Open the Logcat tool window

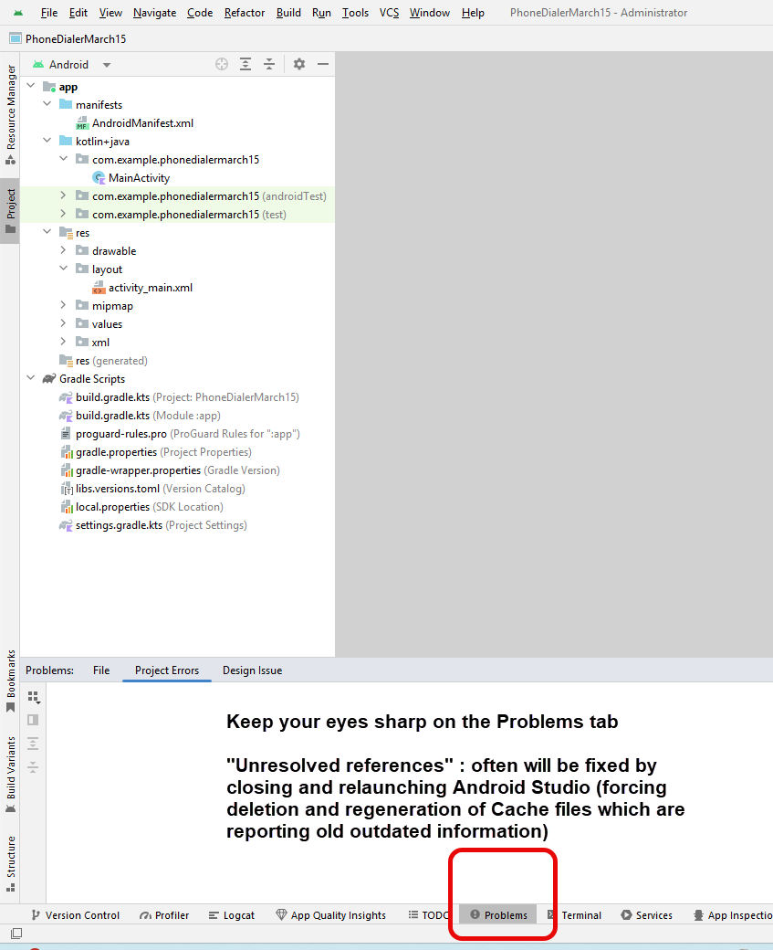(x=232, y=915)
